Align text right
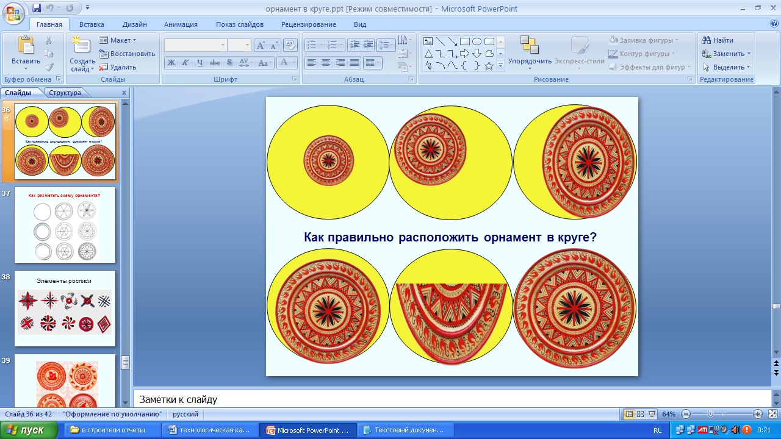This screenshot has width=781, height=439. (340, 62)
